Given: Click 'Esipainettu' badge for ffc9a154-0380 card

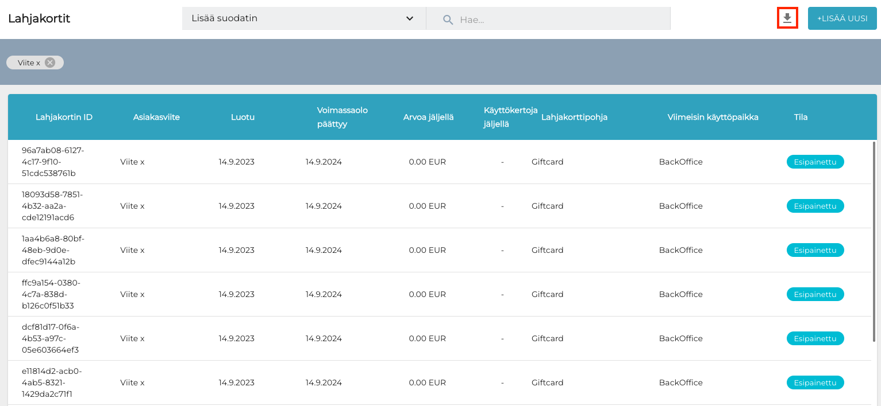Looking at the screenshot, I should pos(815,294).
